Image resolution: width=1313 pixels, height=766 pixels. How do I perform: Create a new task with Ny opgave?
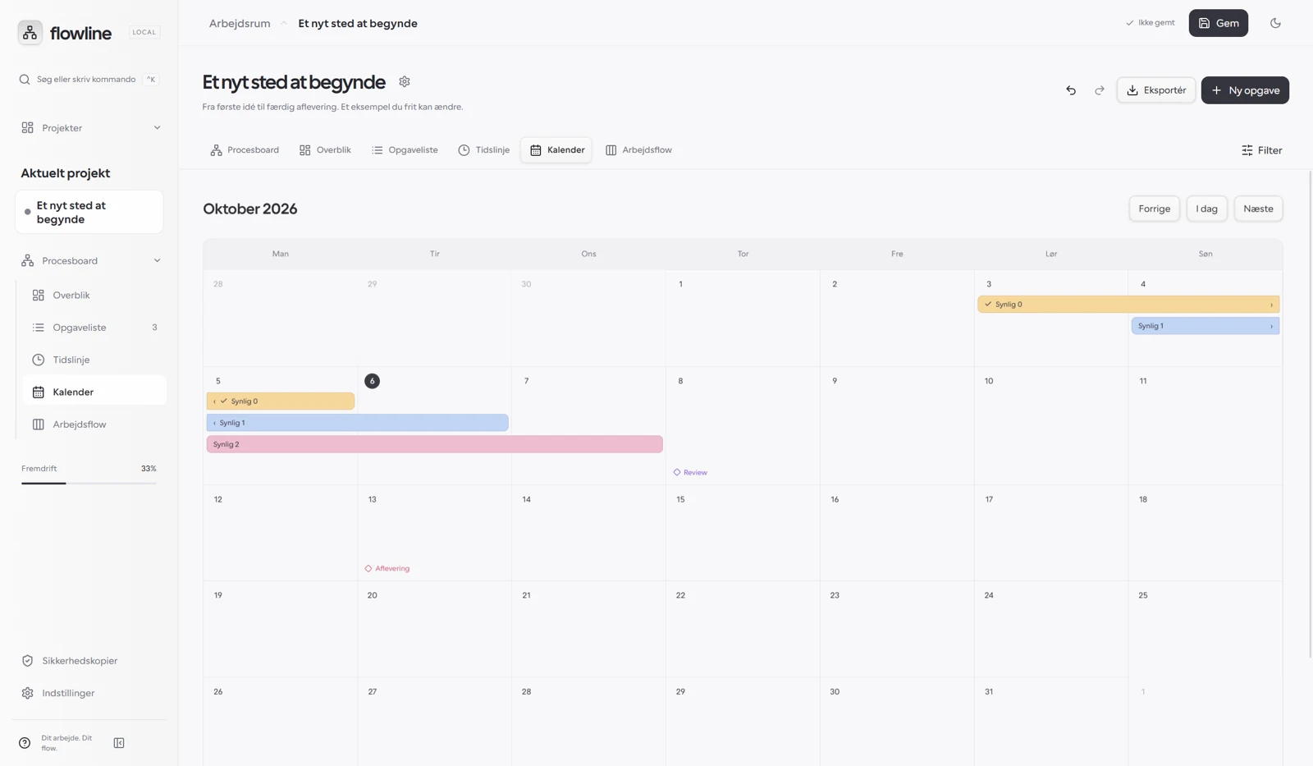click(x=1245, y=90)
